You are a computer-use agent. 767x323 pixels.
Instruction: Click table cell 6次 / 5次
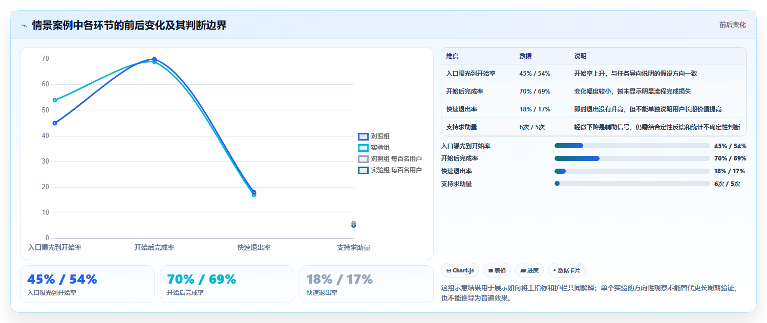[532, 127]
